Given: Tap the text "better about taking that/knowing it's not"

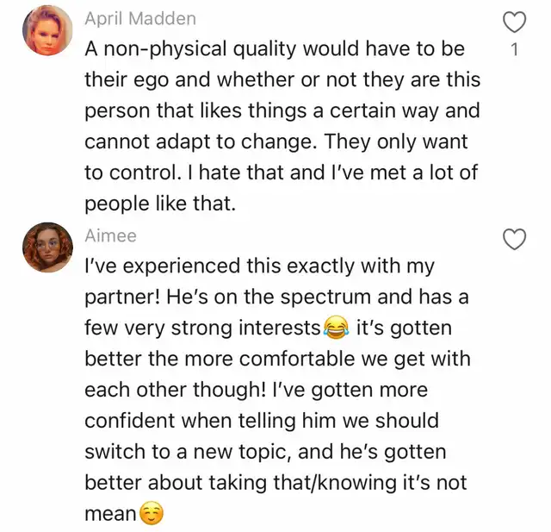Looking at the screenshot, I should [274, 483].
